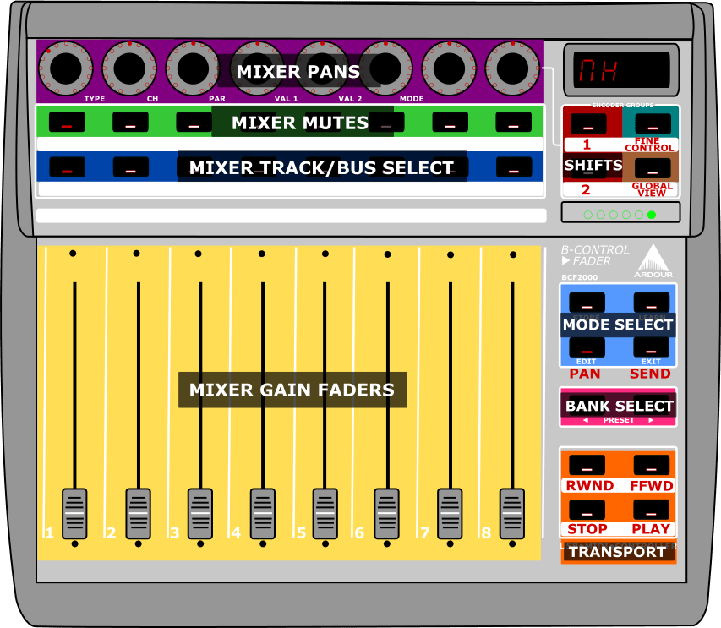This screenshot has height=628, width=721.
Task: Click the eighth pan encoder knob
Action: pos(512,68)
